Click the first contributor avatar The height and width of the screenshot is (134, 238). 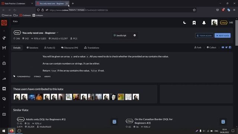(17, 97)
